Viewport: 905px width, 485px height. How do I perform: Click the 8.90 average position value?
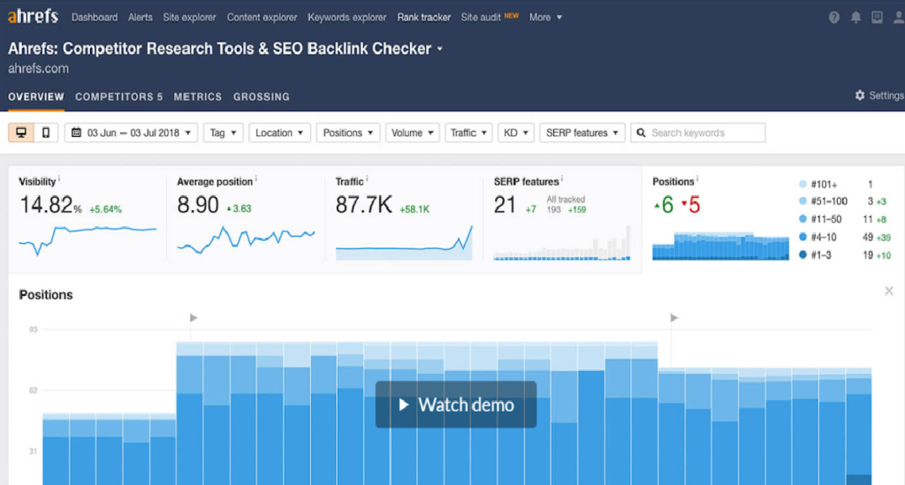[x=198, y=205]
